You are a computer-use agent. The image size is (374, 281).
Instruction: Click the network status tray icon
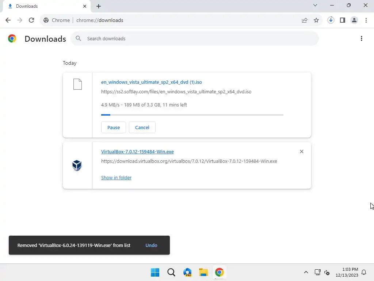pyautogui.click(x=317, y=272)
